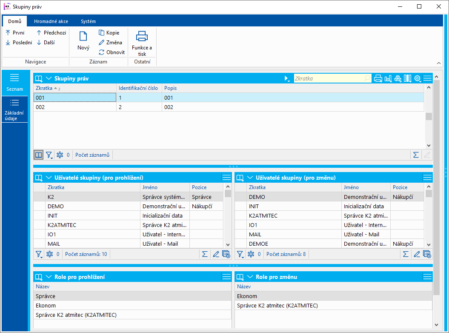Expand chevron of Role pro prohlížení panel

click(x=49, y=277)
